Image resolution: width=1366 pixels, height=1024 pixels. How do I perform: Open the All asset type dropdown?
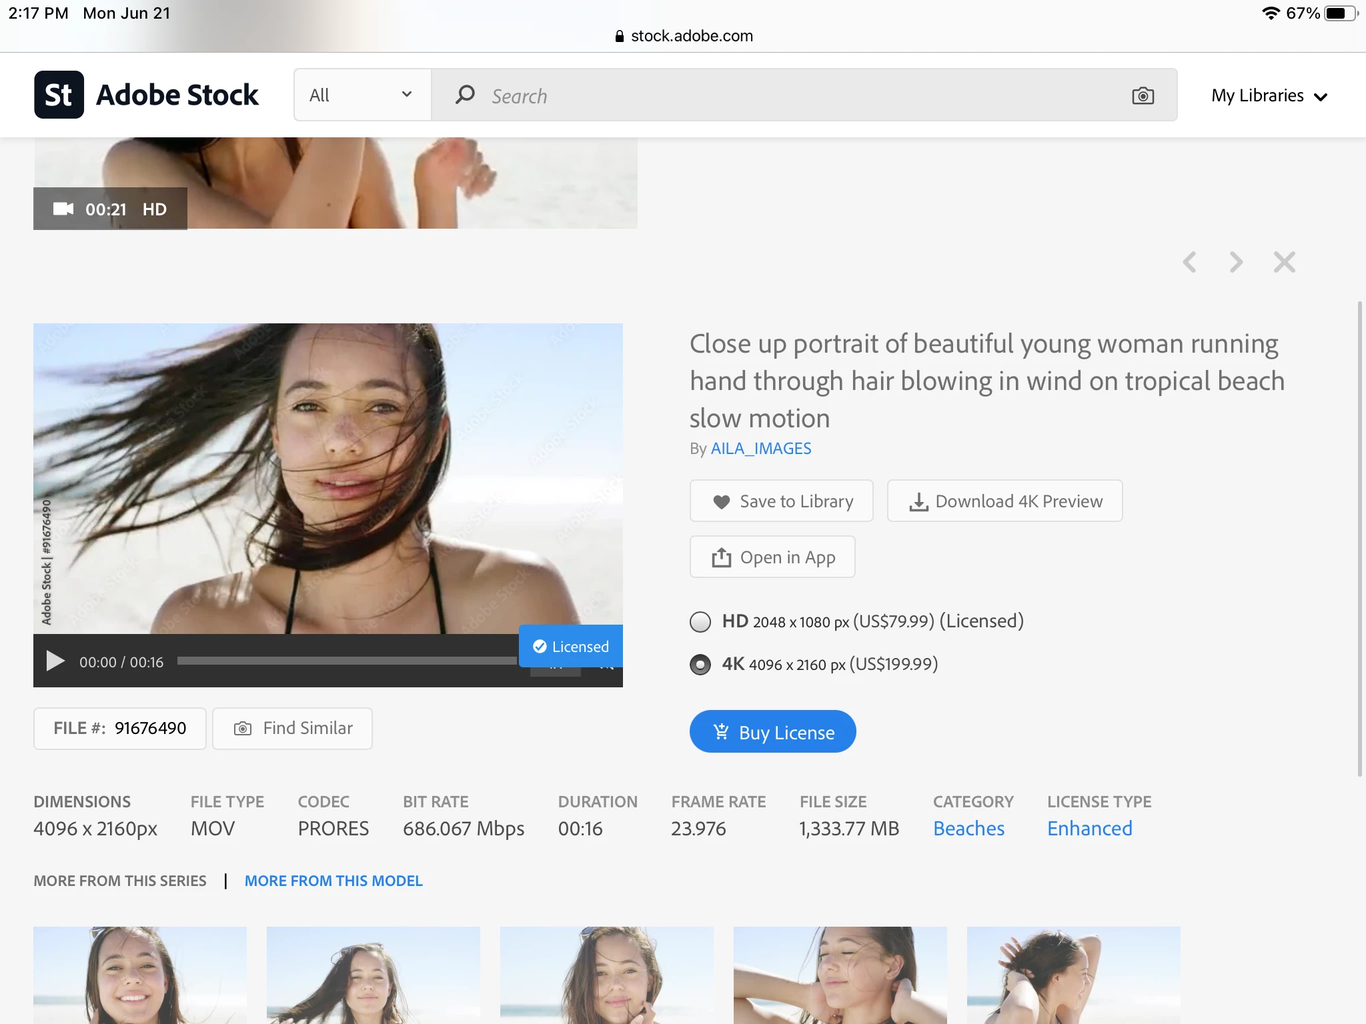click(362, 95)
